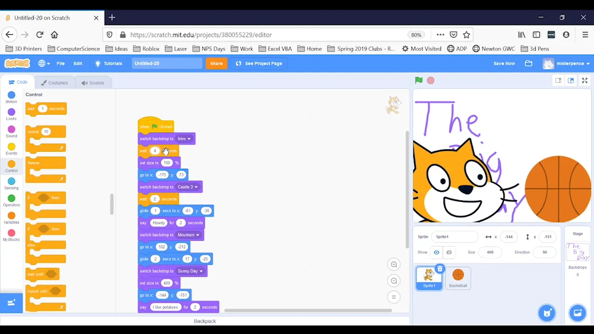Click the browser home button
The height and width of the screenshot is (334, 594).
click(54, 35)
